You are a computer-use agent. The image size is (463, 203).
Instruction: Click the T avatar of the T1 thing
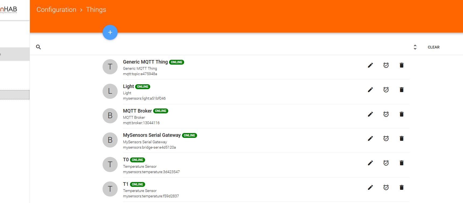[110, 189]
